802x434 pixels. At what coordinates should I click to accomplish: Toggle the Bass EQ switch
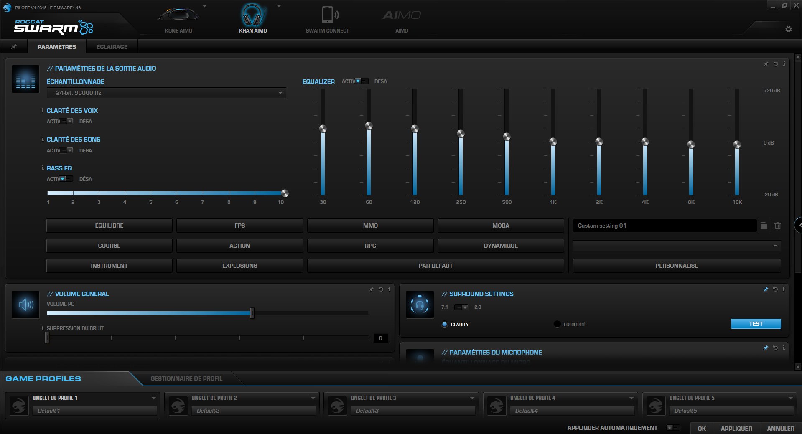(66, 179)
